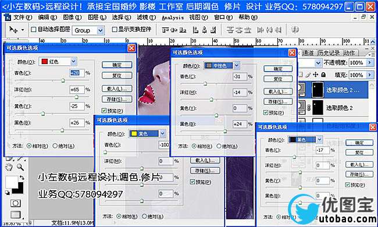Image resolution: width=378 pixels, height=227 pixels.
Task: Click 青色 value field -31 in 中性色 dialog
Action: pos(240,76)
